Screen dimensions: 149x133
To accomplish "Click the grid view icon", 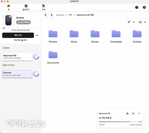I will pos(140,22).
